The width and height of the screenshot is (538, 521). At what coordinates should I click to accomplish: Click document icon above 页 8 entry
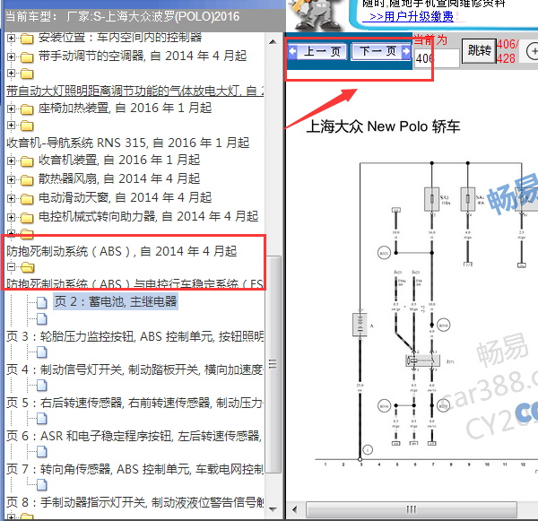(42, 485)
